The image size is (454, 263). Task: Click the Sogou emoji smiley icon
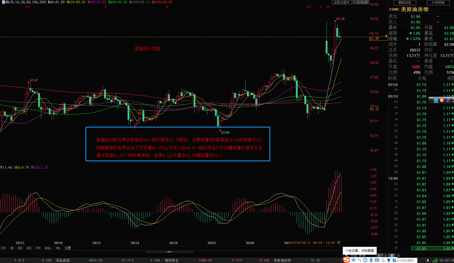[x=365, y=260]
